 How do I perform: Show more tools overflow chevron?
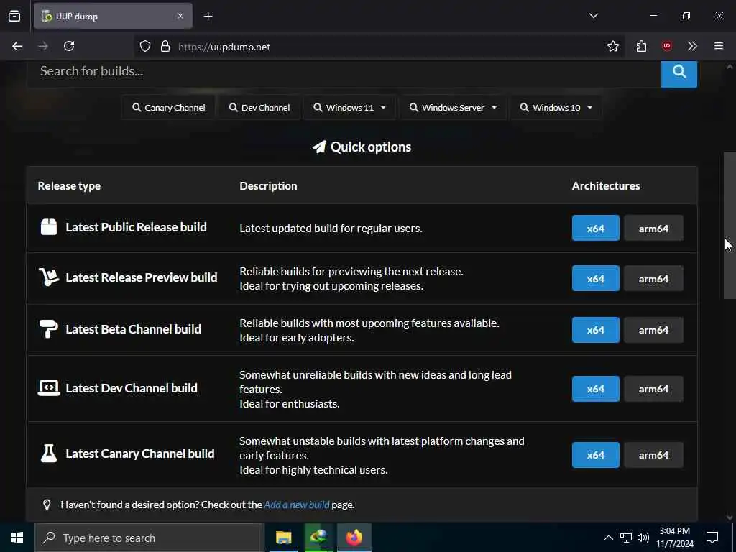coord(692,46)
